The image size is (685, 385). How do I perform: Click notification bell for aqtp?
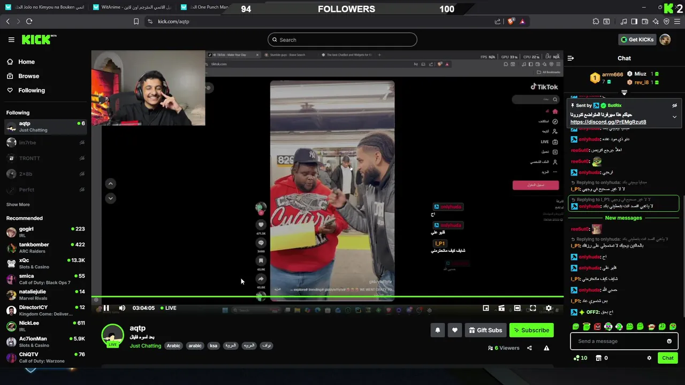[437, 330]
